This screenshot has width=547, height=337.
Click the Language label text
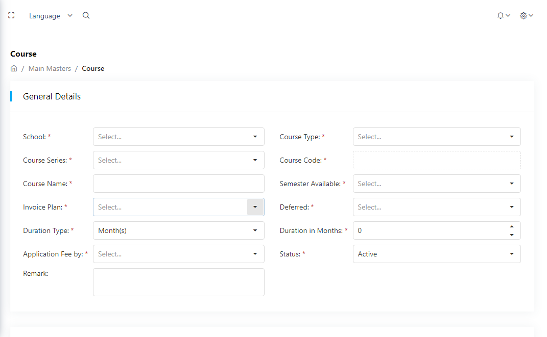click(44, 16)
